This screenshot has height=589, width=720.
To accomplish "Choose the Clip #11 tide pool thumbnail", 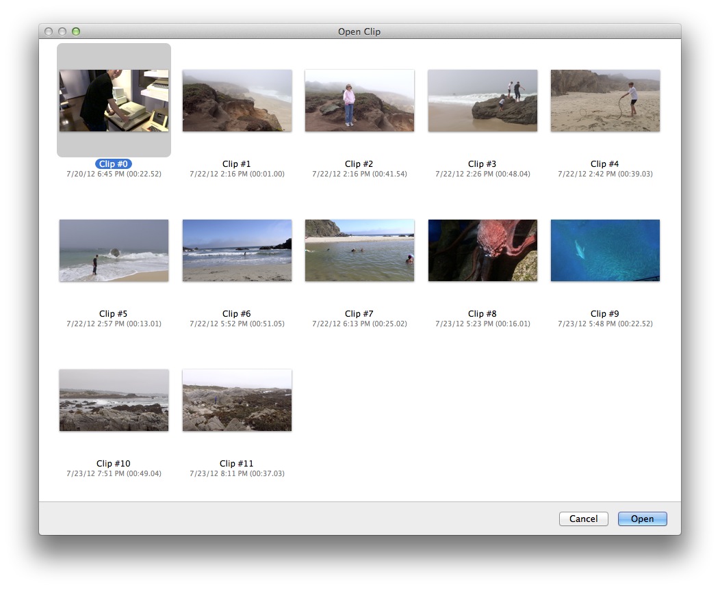I will pyautogui.click(x=236, y=400).
